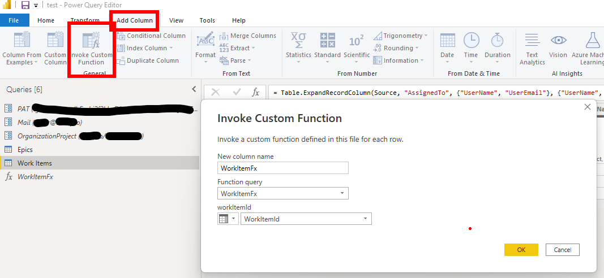Image resolution: width=604 pixels, height=278 pixels.
Task: Open the Help tab
Action: click(x=239, y=20)
